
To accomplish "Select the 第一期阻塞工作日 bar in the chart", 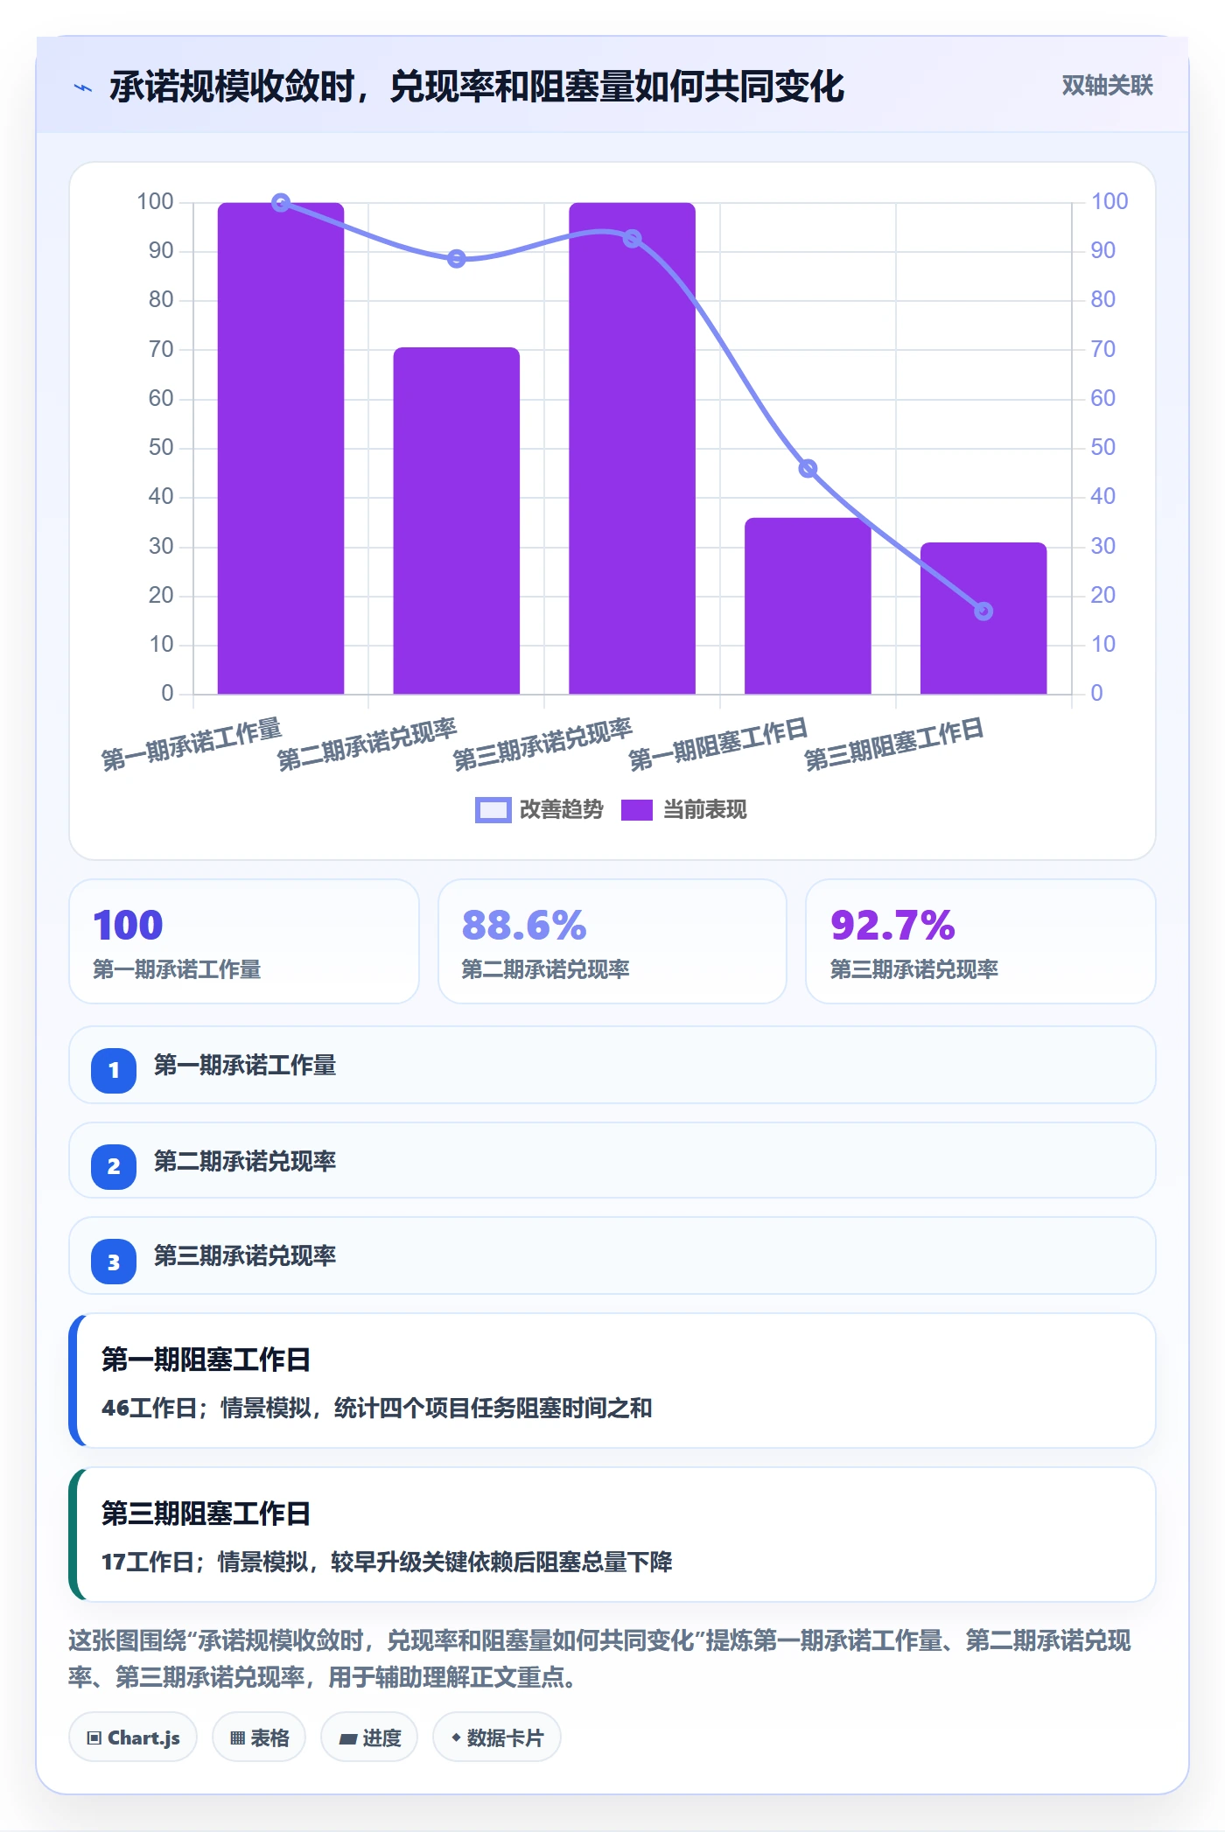I will pyautogui.click(x=808, y=606).
